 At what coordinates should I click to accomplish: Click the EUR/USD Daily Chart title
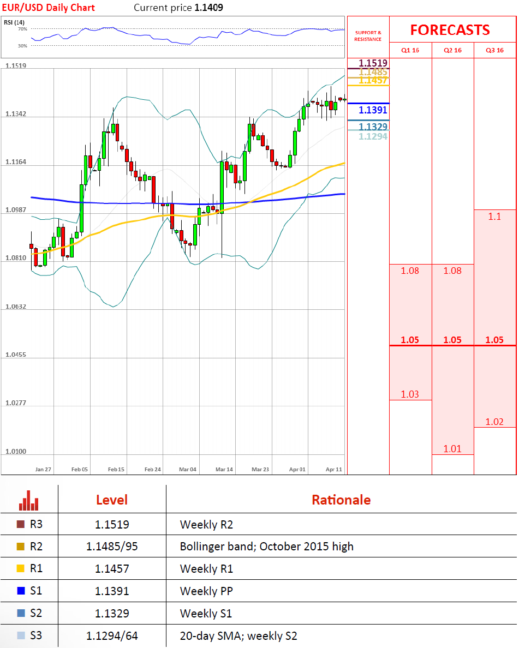(49, 8)
